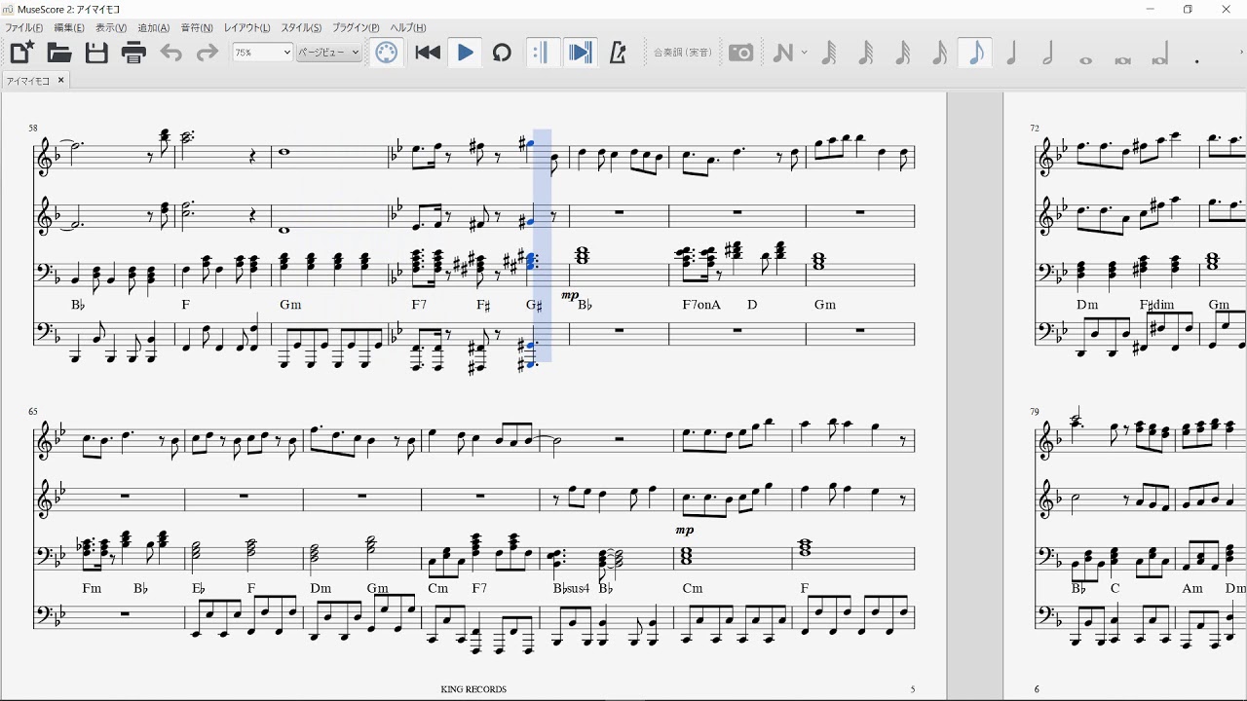This screenshot has height=701, width=1247.
Task: Open the レイアウト(L) menu
Action: pyautogui.click(x=247, y=28)
